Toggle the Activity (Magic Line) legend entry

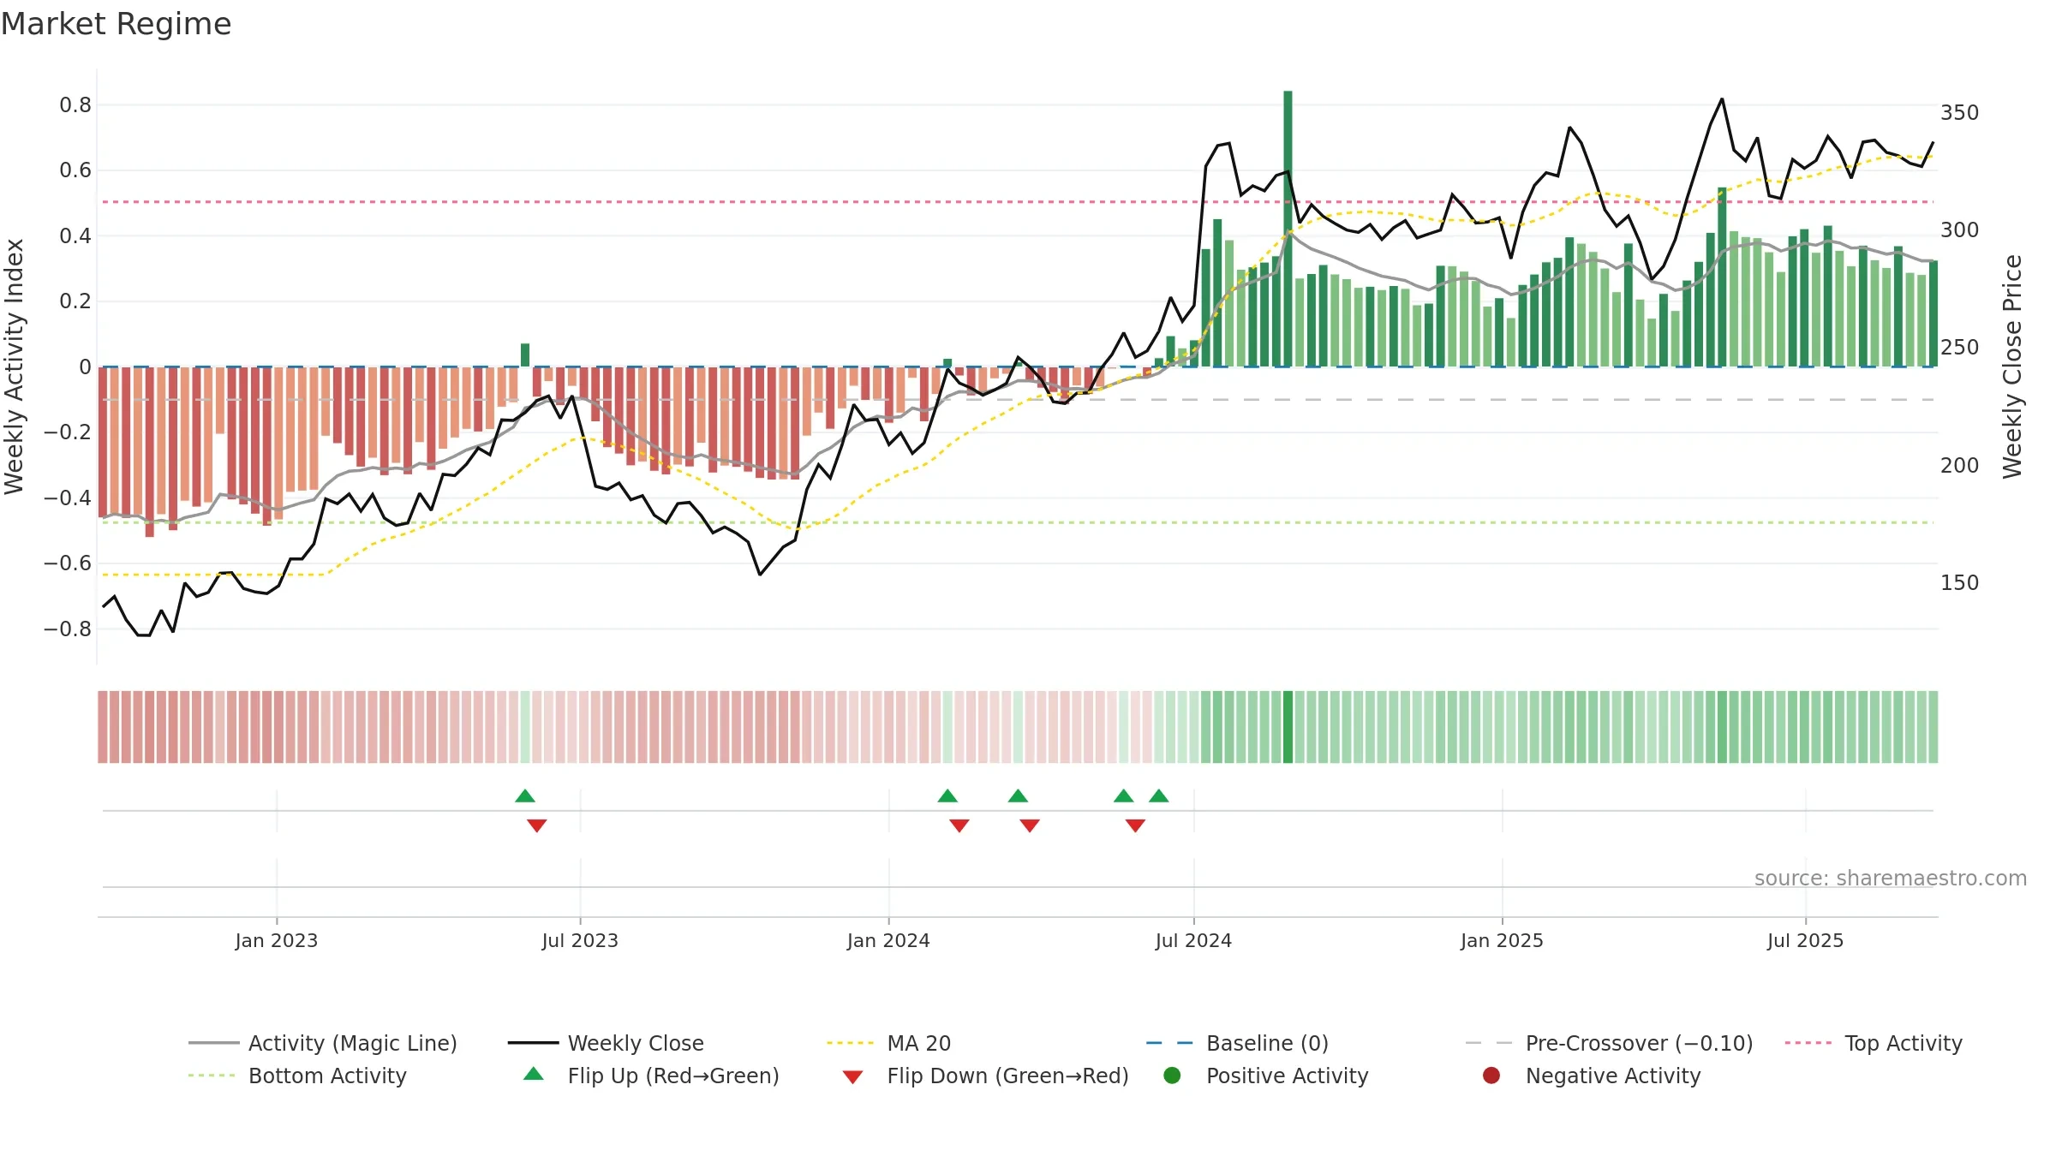[x=323, y=1043]
